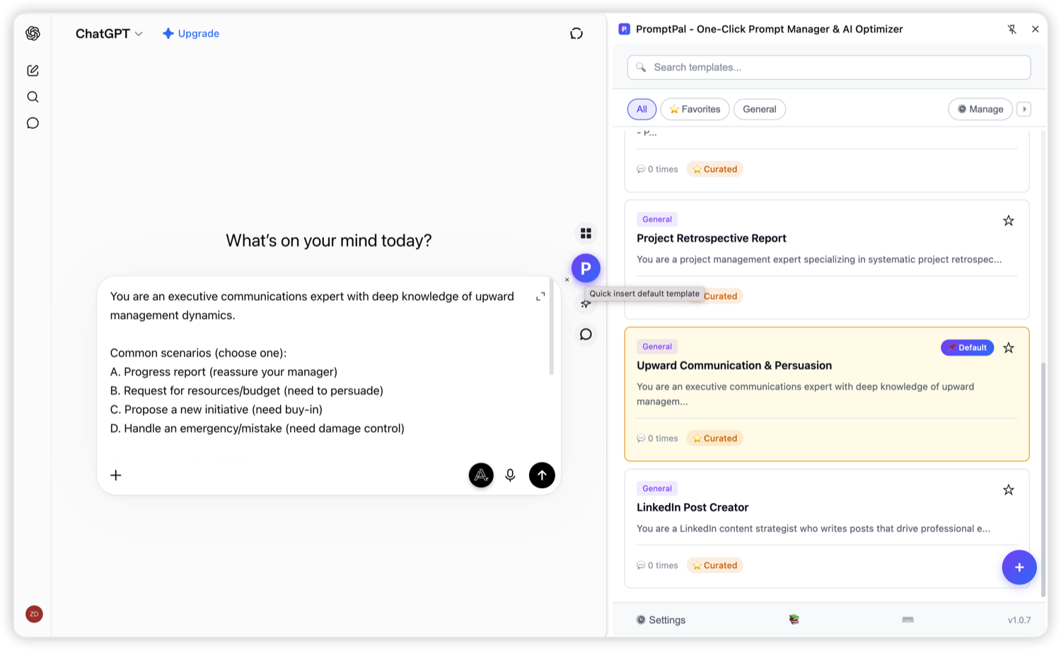Filter templates by Favorites

(695, 109)
